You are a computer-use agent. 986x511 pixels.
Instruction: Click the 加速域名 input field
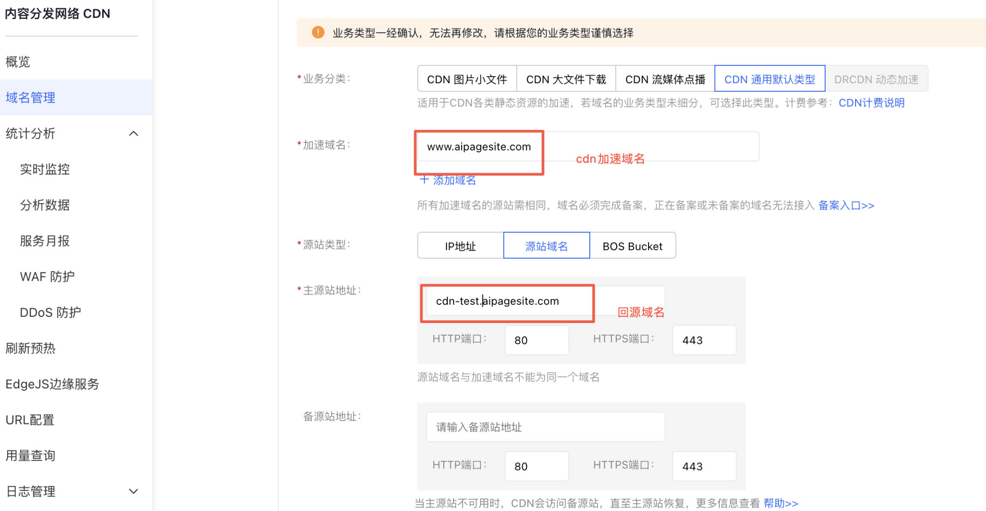(x=587, y=147)
